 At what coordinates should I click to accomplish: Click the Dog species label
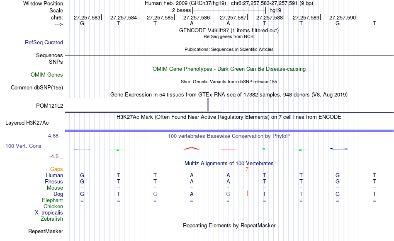[x=58, y=194]
